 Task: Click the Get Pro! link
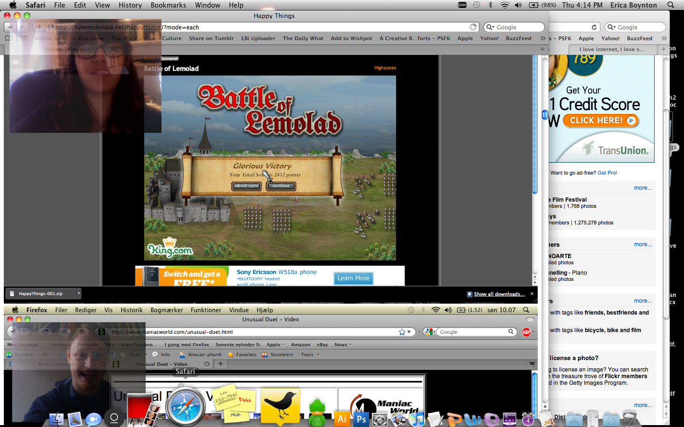click(607, 173)
